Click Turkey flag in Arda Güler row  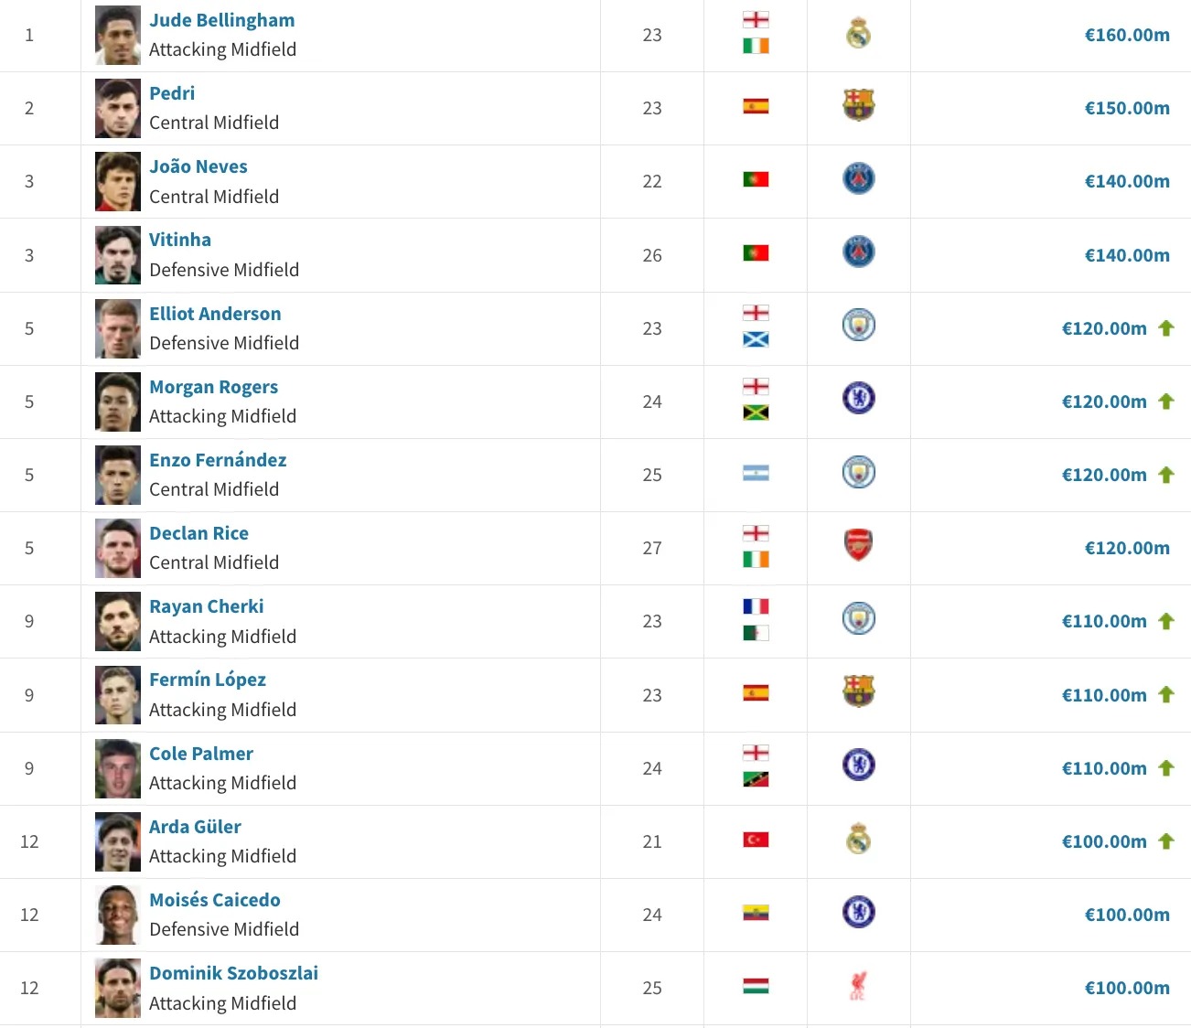tap(756, 840)
